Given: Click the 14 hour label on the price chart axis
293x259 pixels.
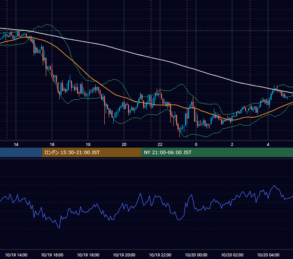Looking at the screenshot, I should pos(16,145).
